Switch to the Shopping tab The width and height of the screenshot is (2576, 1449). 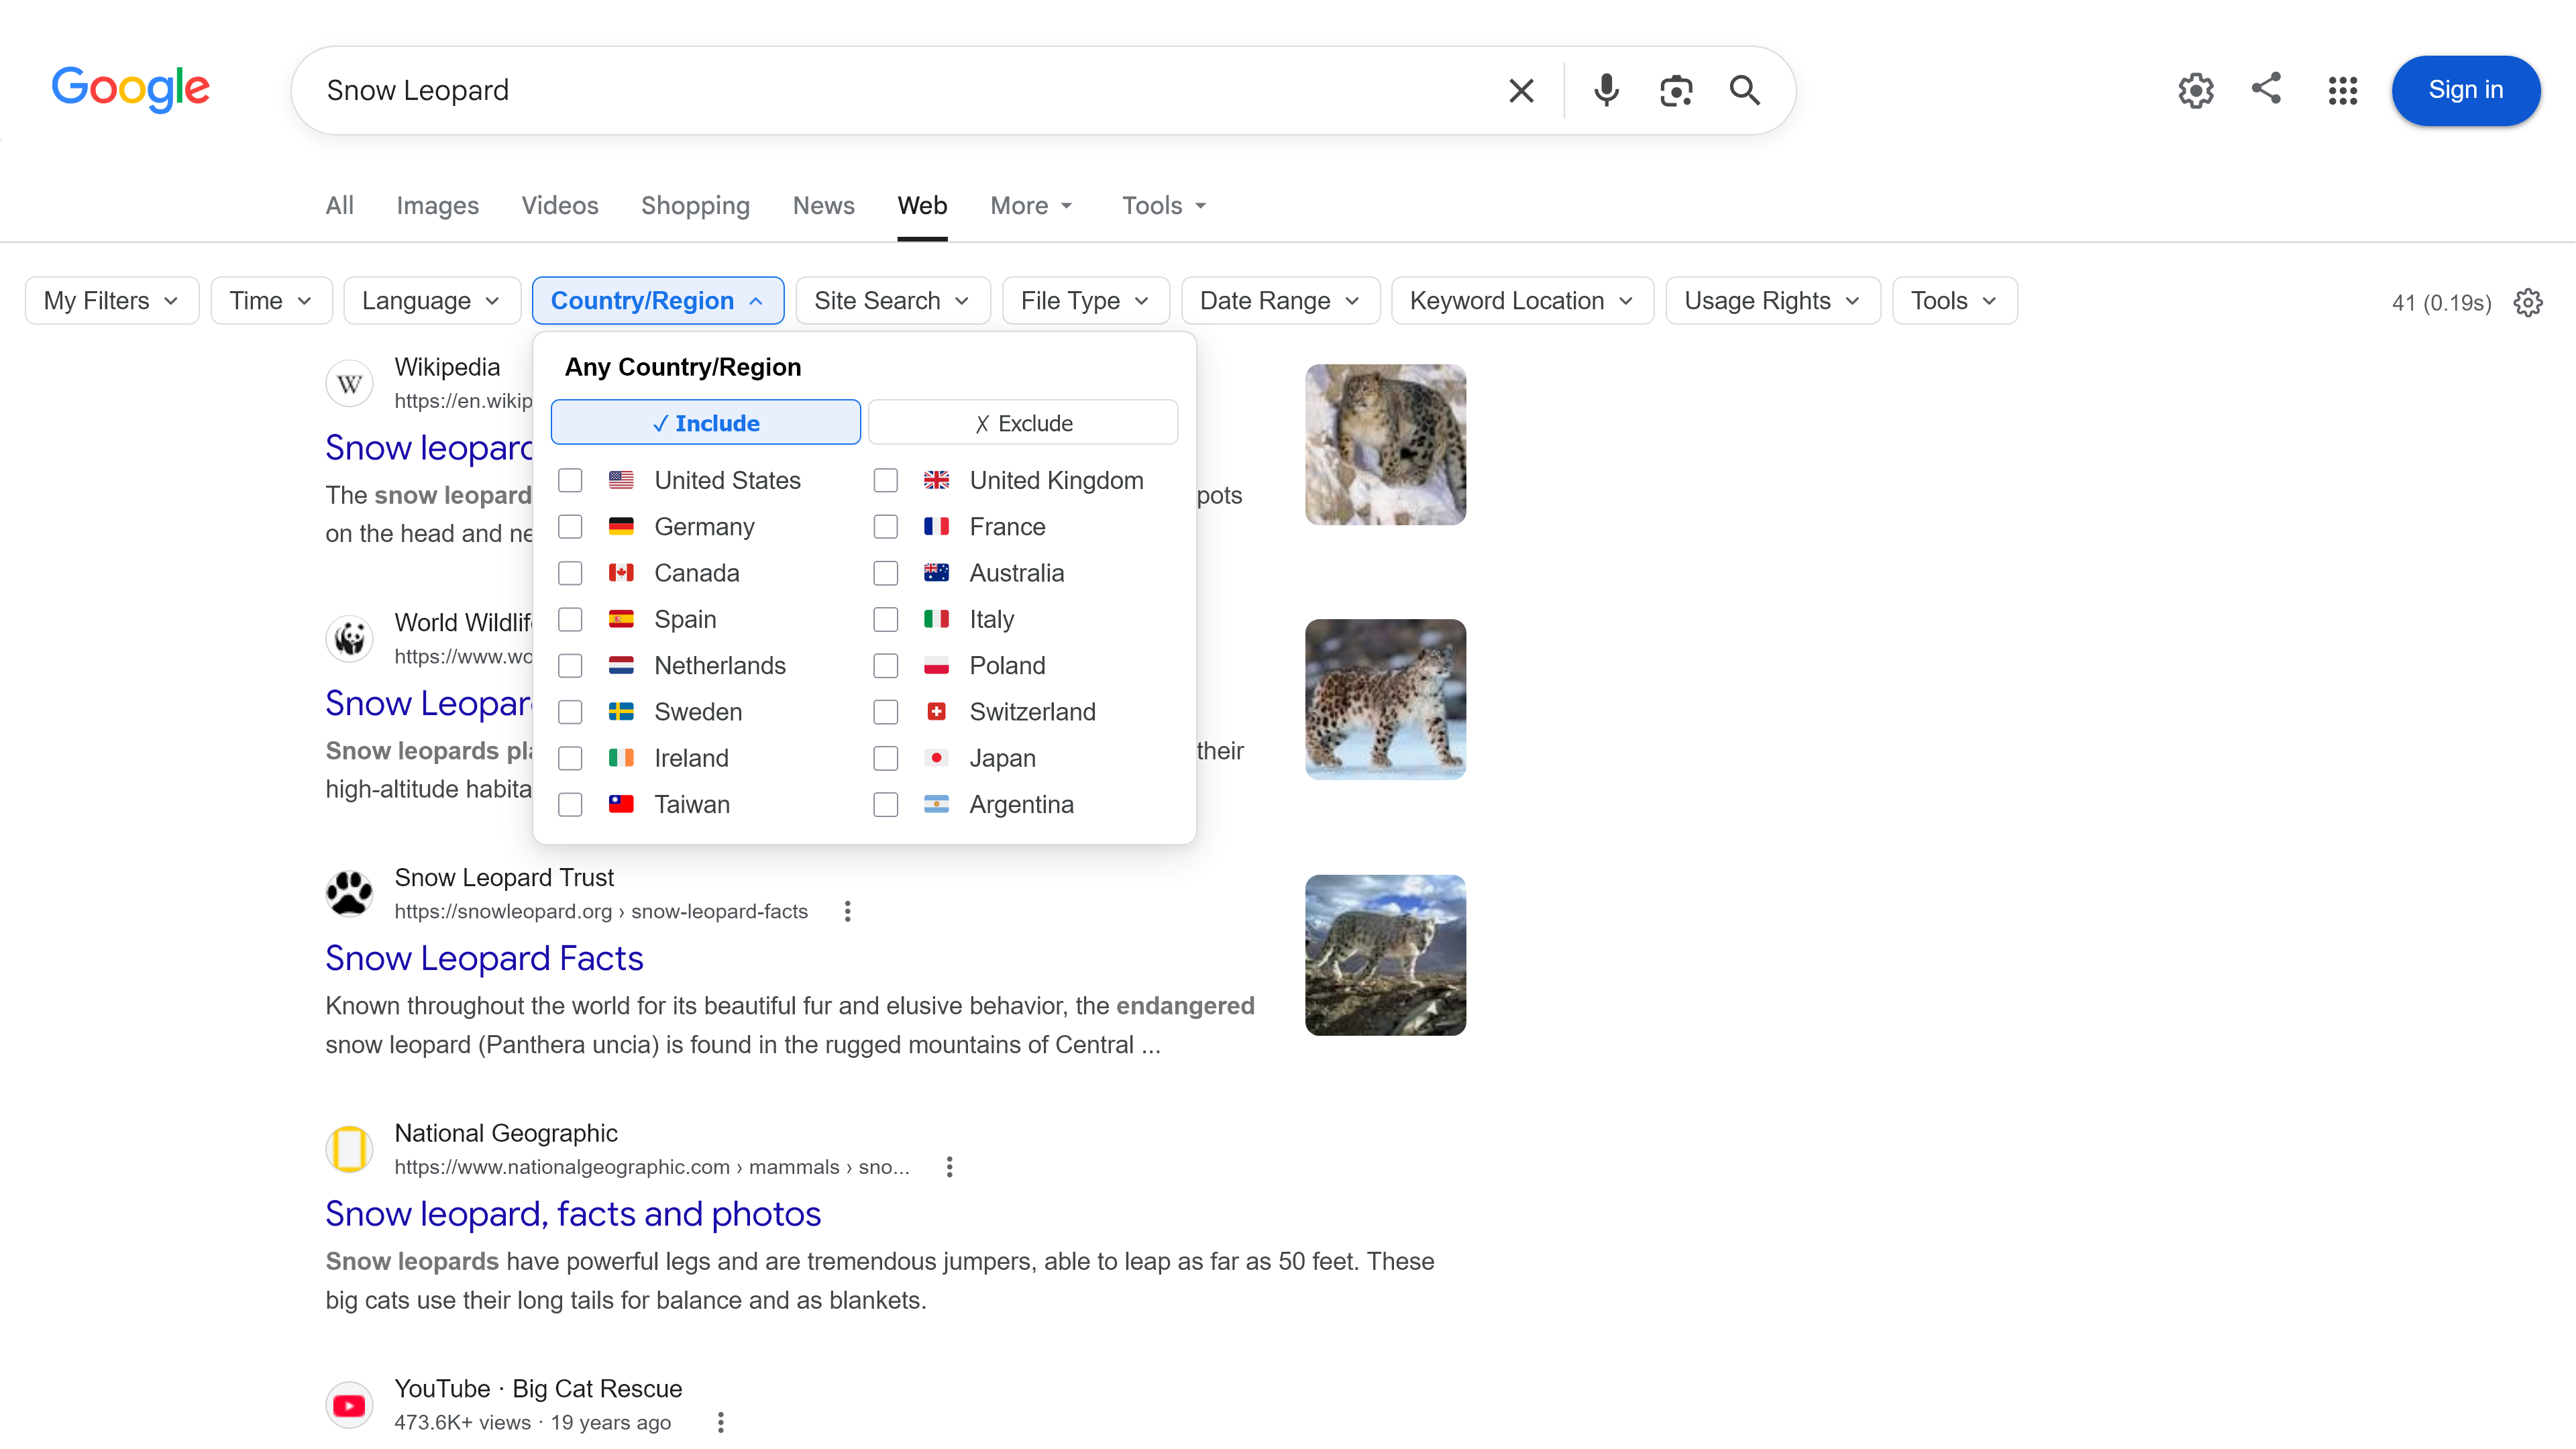click(695, 205)
